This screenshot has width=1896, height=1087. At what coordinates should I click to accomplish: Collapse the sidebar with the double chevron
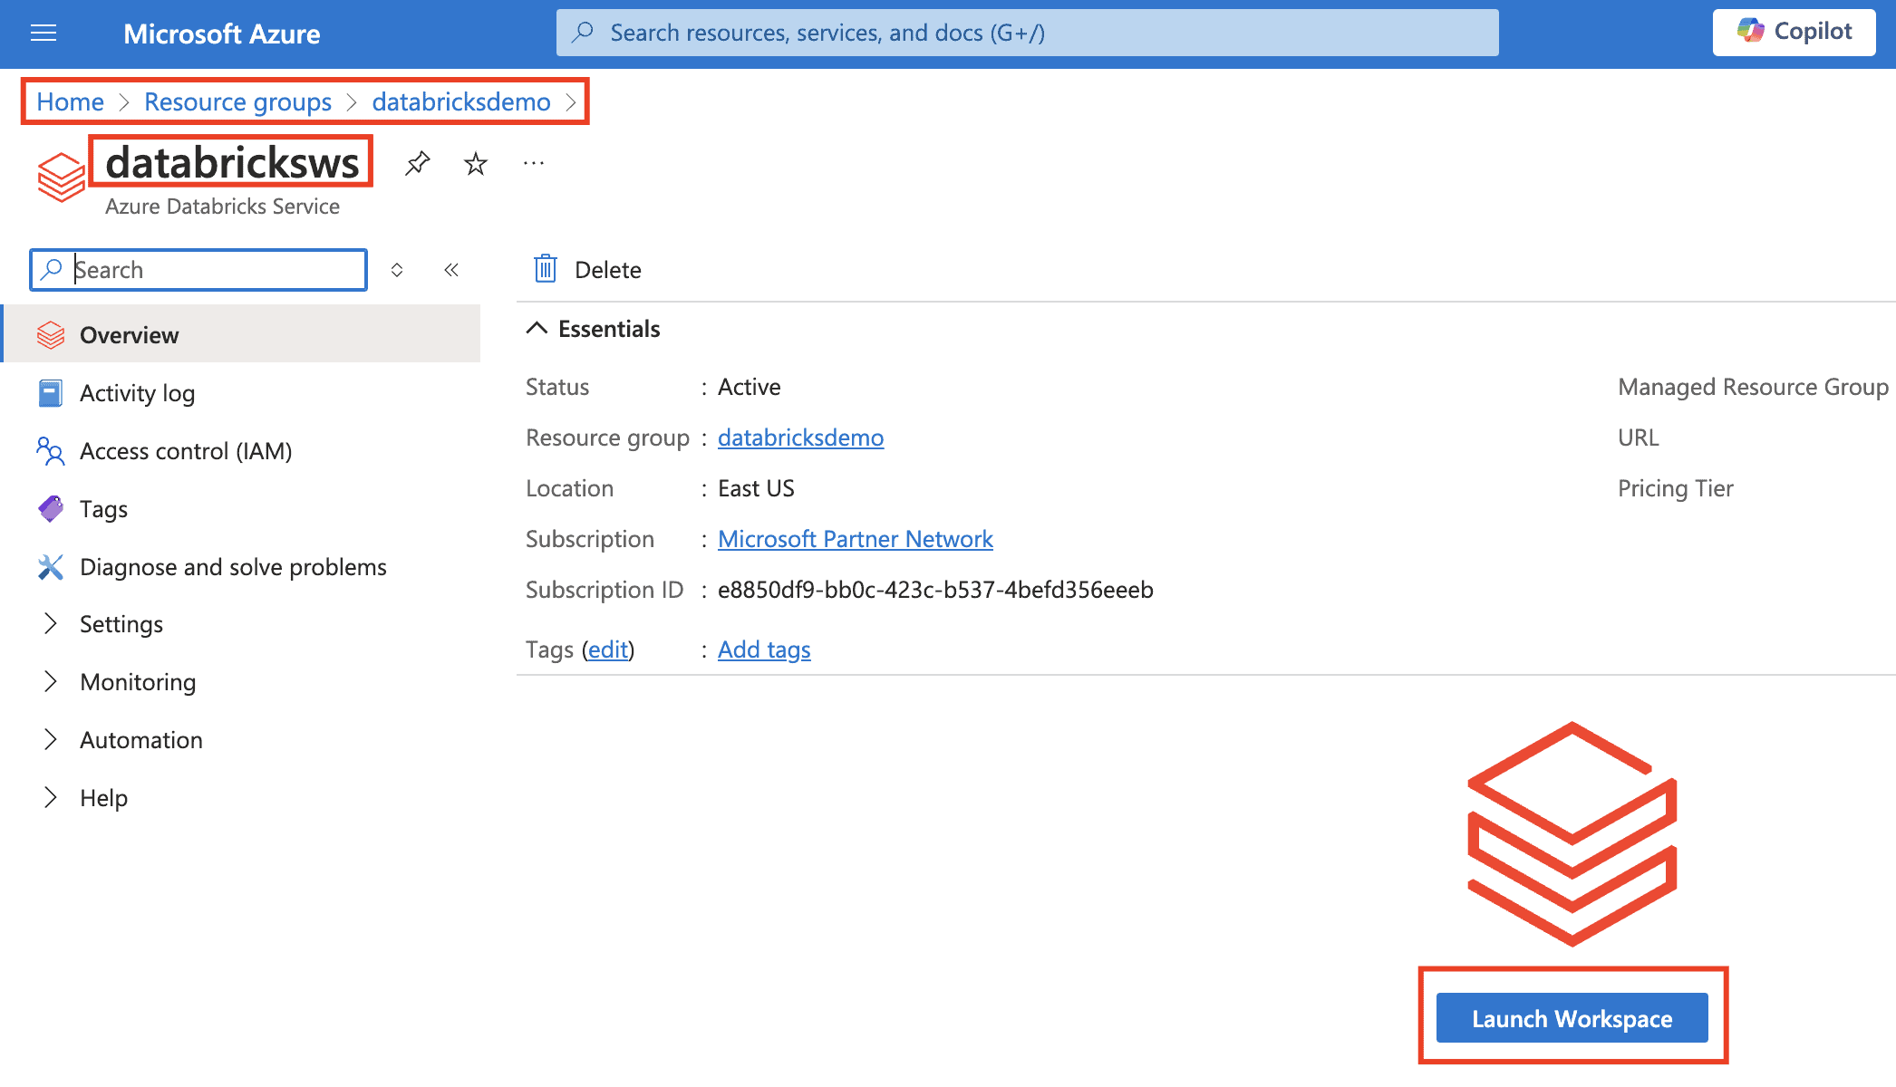coord(451,269)
